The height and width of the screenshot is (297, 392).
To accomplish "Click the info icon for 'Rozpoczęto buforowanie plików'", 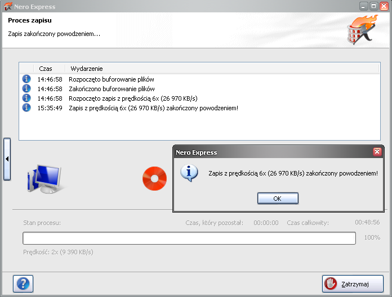I will point(26,79).
